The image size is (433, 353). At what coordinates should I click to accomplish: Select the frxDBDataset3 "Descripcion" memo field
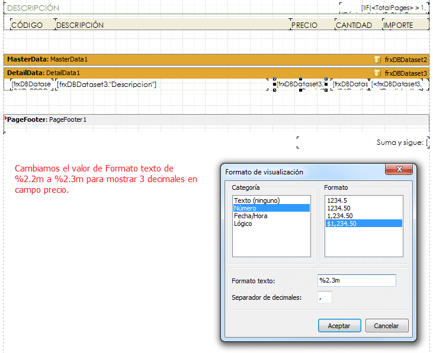(x=162, y=85)
